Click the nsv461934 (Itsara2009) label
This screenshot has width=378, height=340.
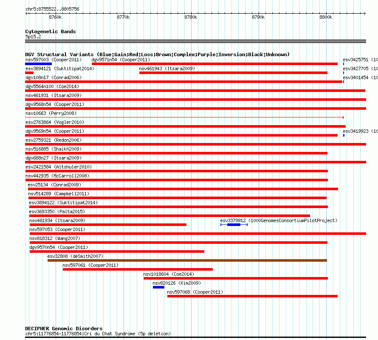pyautogui.click(x=57, y=220)
